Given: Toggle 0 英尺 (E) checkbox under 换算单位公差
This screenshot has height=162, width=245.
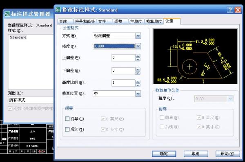Looking at the screenshot, I should [199, 118].
